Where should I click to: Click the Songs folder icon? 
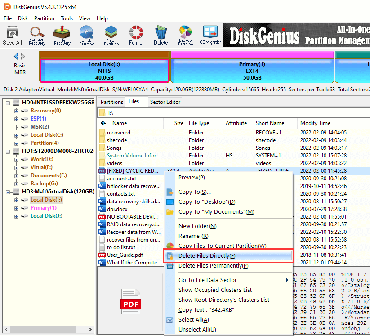pos(102,148)
